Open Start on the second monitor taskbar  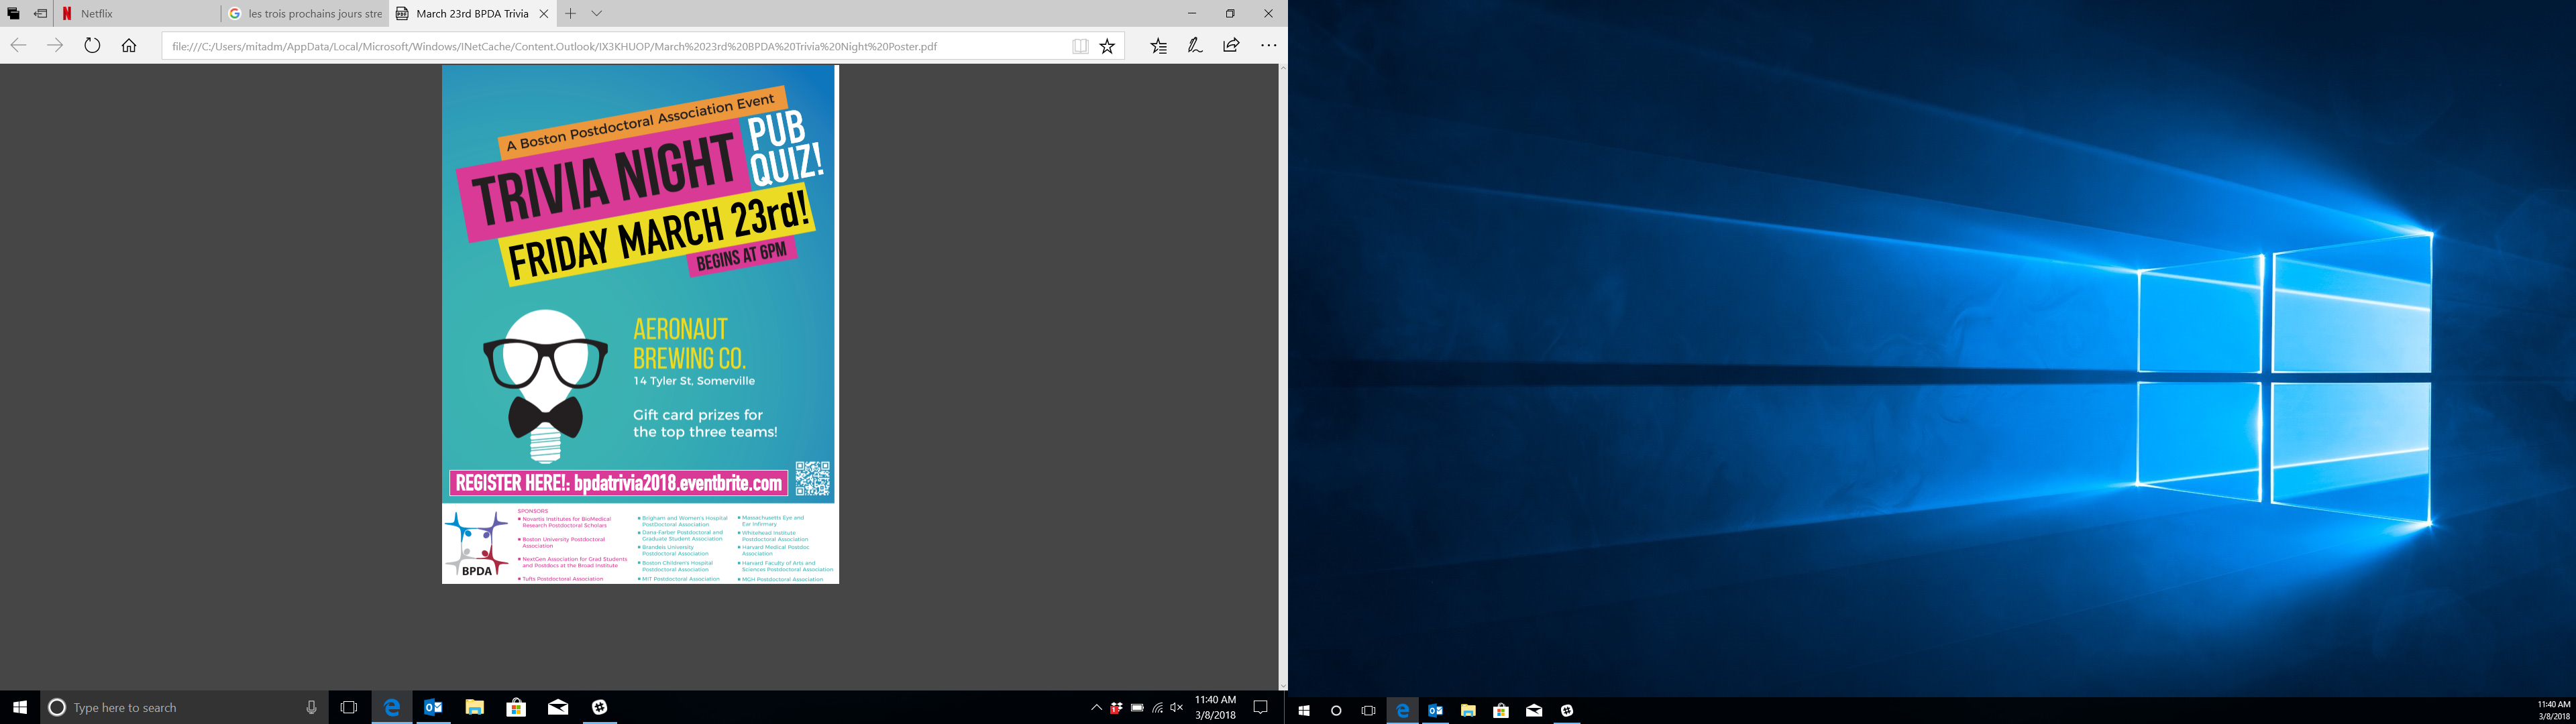pyautogui.click(x=1303, y=710)
